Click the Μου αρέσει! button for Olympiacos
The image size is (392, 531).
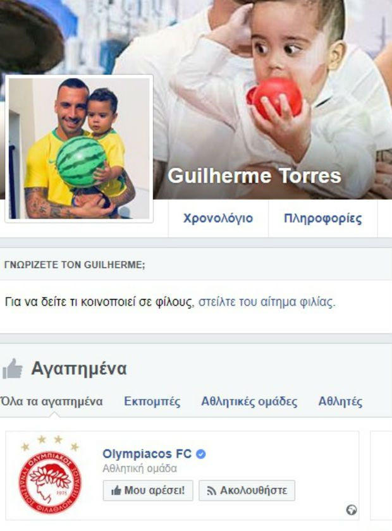[148, 491]
